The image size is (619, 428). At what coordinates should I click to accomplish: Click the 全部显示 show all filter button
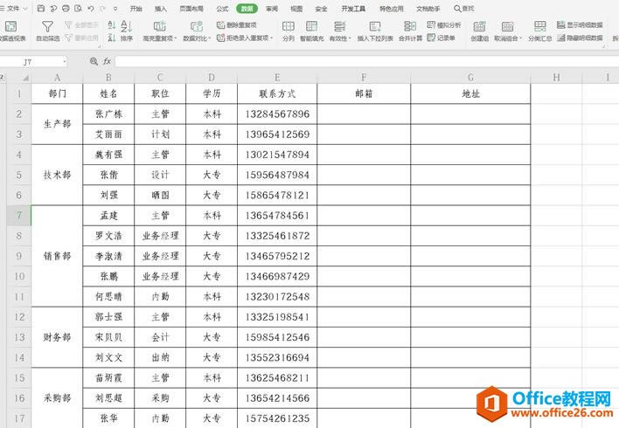[x=81, y=24]
